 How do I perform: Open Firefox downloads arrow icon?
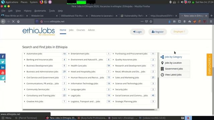click(170, 21)
